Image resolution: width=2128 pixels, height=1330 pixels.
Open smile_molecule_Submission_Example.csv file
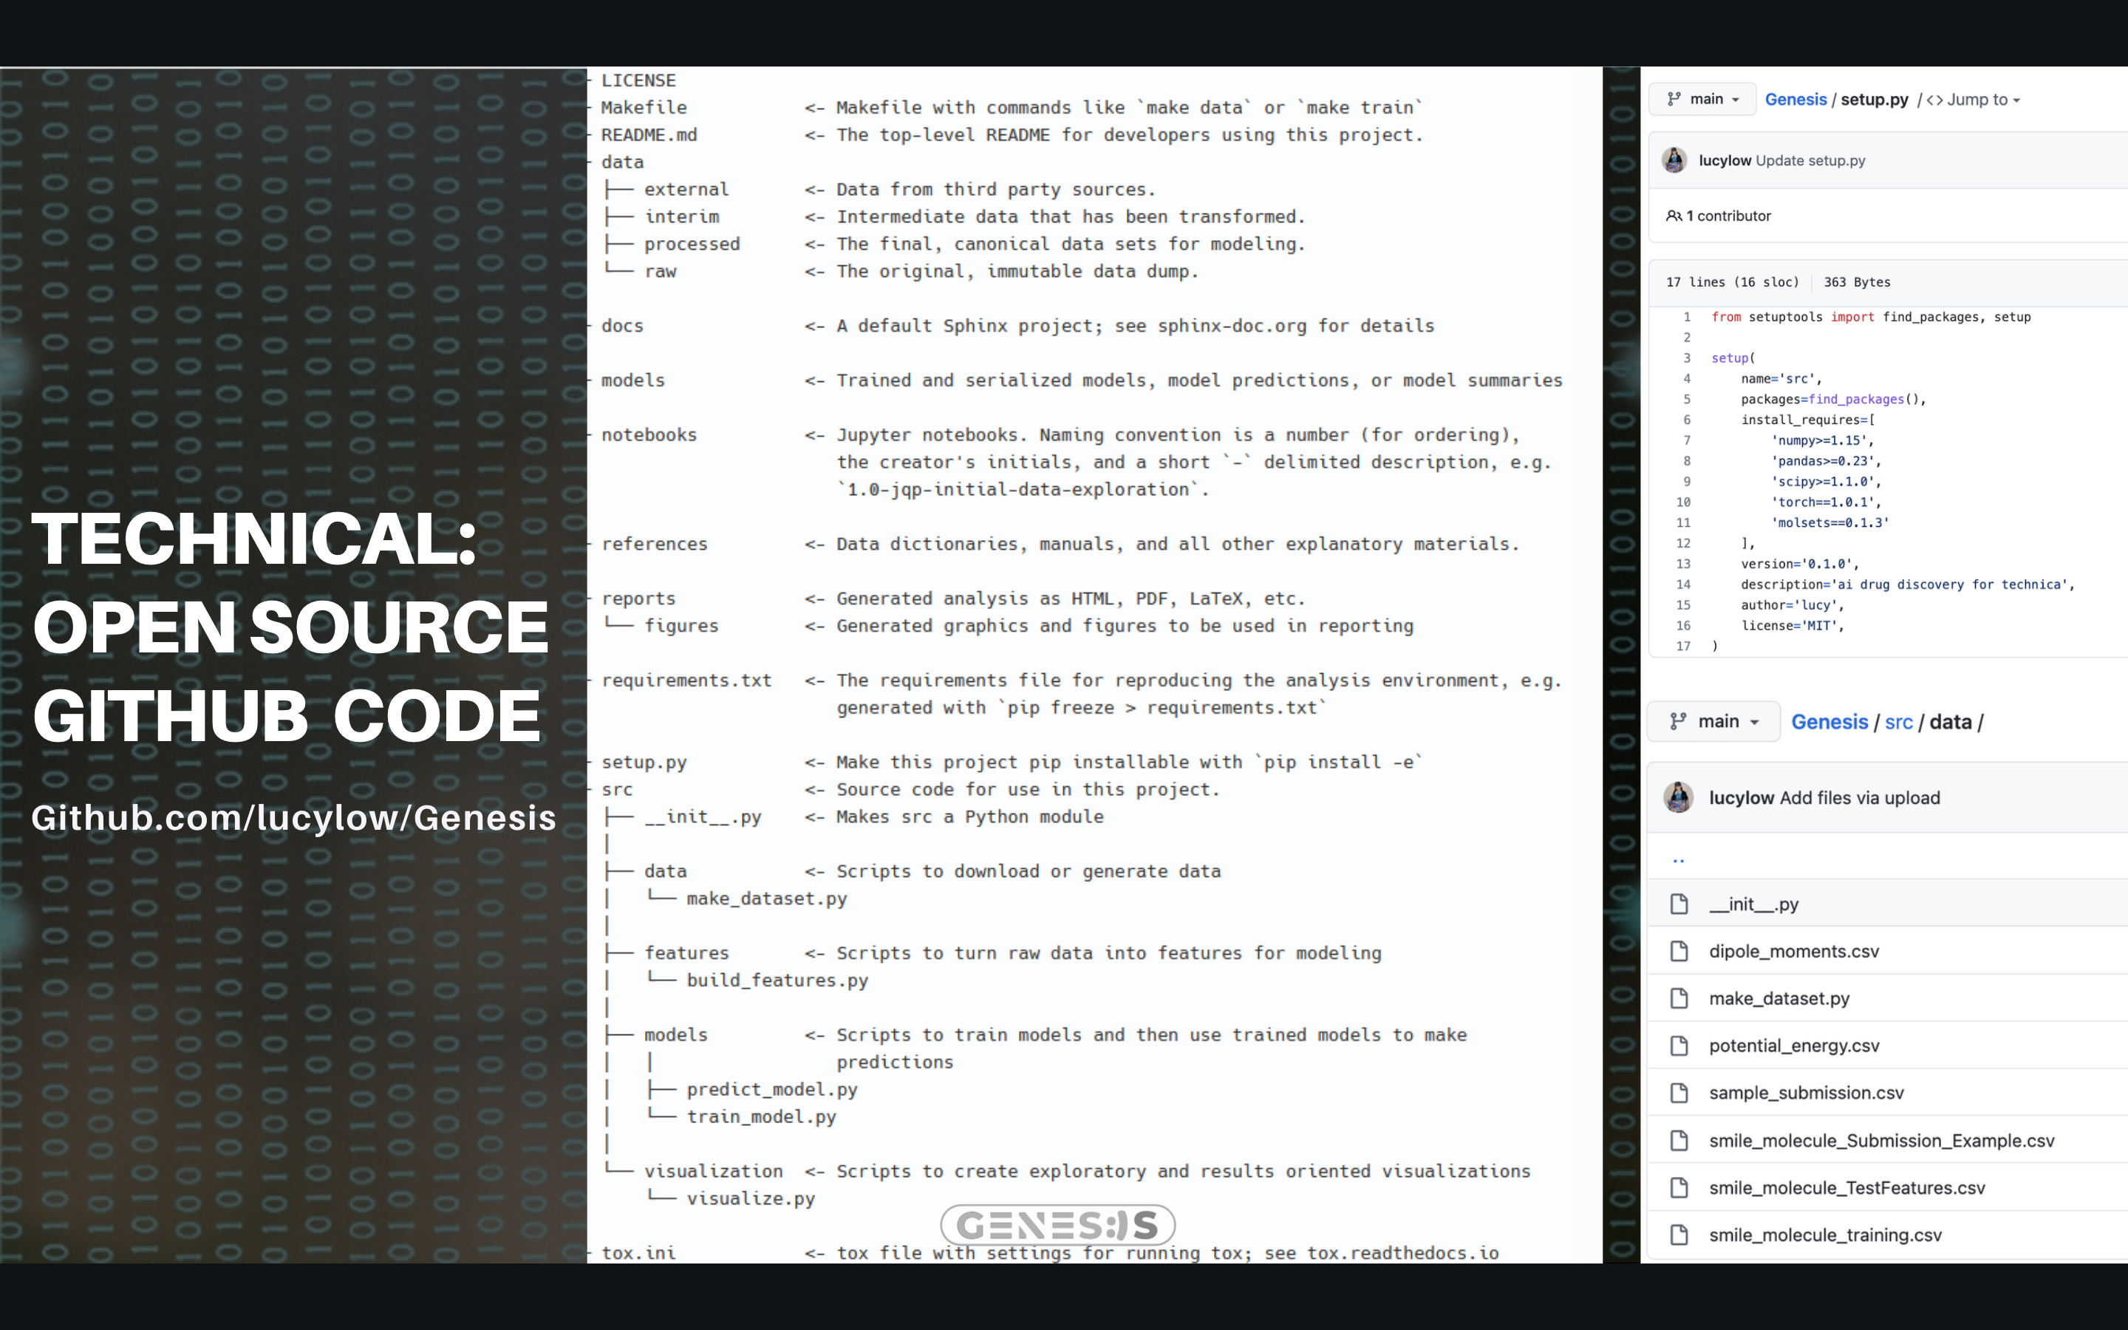tap(1881, 1141)
